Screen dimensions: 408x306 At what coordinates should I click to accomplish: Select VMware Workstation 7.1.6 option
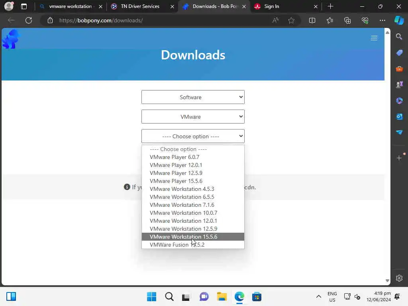193,205
